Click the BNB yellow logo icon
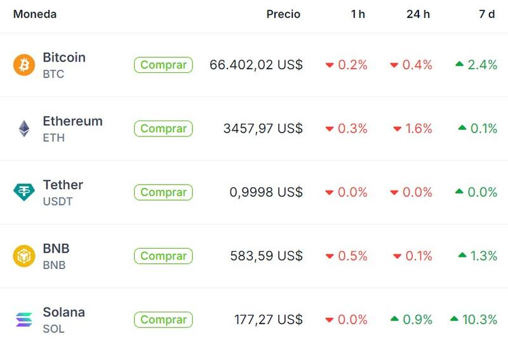 click(x=24, y=256)
